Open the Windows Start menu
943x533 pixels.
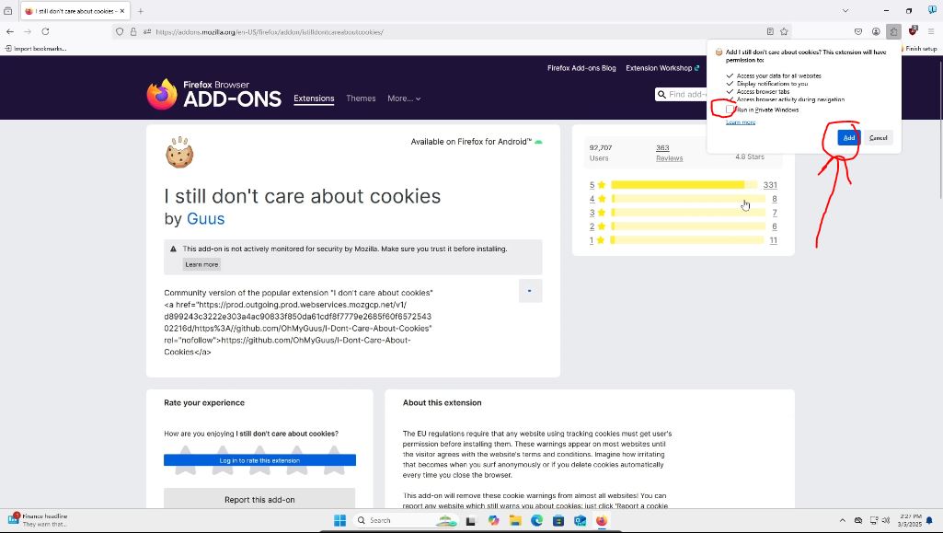[x=339, y=520]
